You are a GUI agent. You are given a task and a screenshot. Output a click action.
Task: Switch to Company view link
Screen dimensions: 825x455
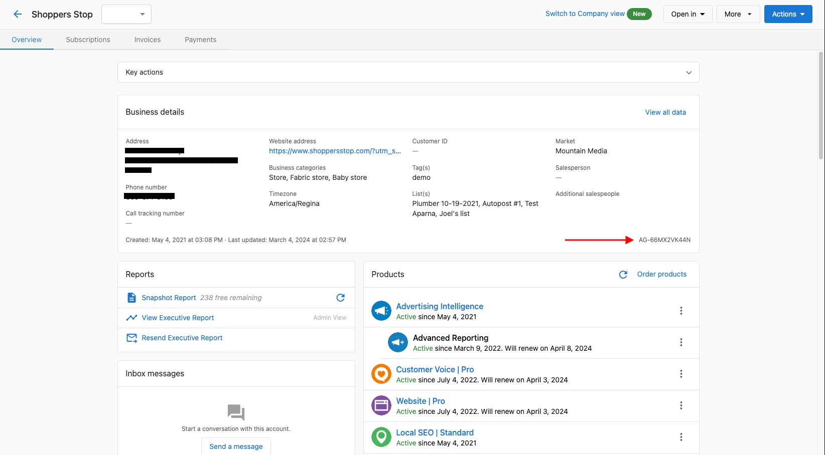(585, 14)
